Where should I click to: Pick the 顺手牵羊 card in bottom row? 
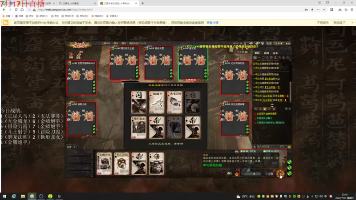tap(138, 128)
